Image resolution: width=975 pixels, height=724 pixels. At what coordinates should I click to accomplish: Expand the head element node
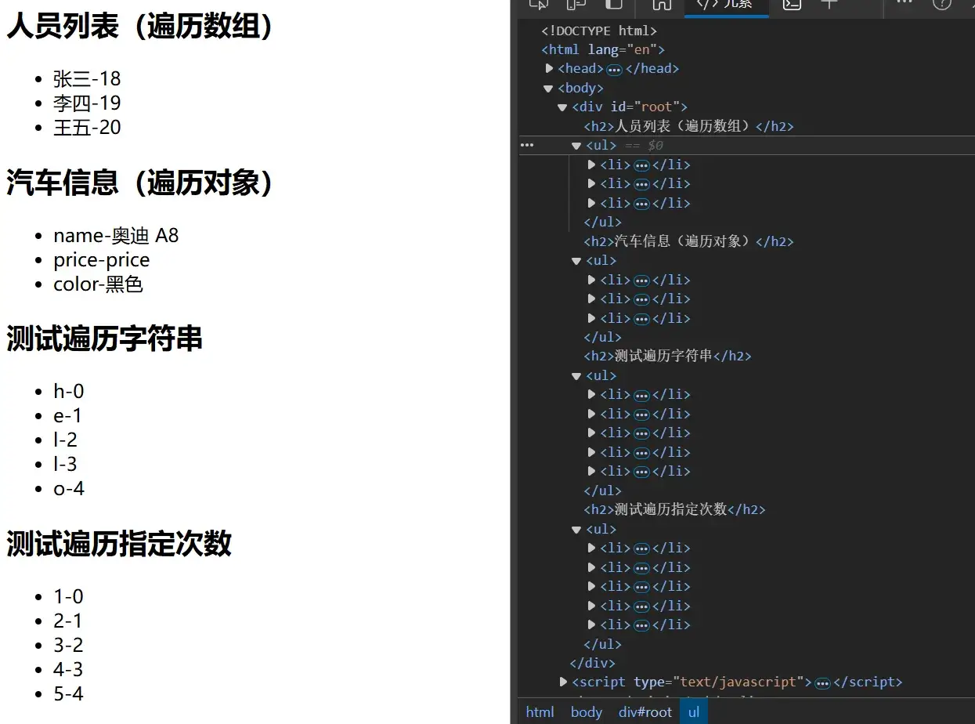(x=549, y=68)
